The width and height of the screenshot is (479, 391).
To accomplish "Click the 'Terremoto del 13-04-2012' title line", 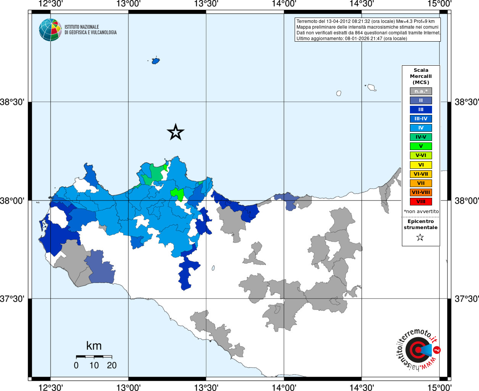I will click(x=366, y=21).
